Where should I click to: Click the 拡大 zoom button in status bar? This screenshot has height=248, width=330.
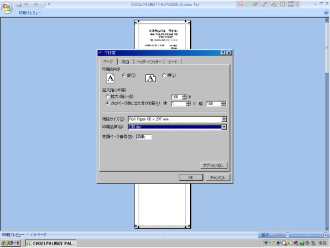265,235
